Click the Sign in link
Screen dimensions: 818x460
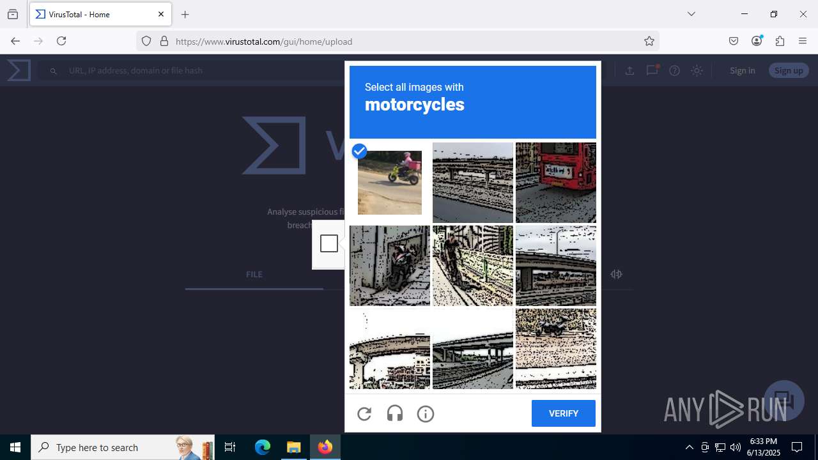coord(743,70)
